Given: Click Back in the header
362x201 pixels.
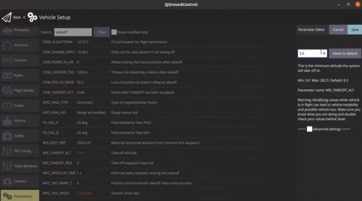Looking at the screenshot, I should click(17, 17).
